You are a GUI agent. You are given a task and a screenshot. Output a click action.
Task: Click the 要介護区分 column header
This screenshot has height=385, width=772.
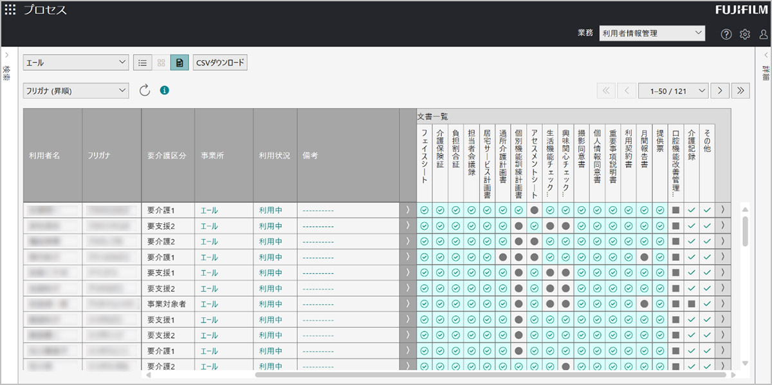tap(167, 156)
